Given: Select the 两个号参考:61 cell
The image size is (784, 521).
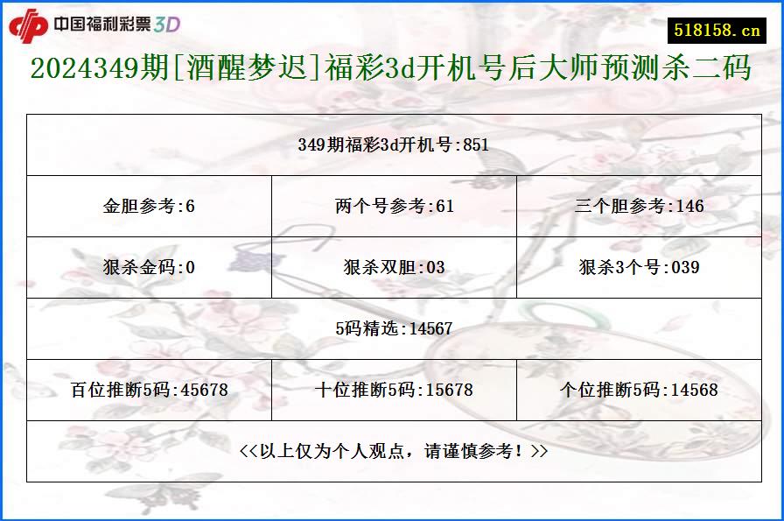Looking at the screenshot, I should (392, 208).
